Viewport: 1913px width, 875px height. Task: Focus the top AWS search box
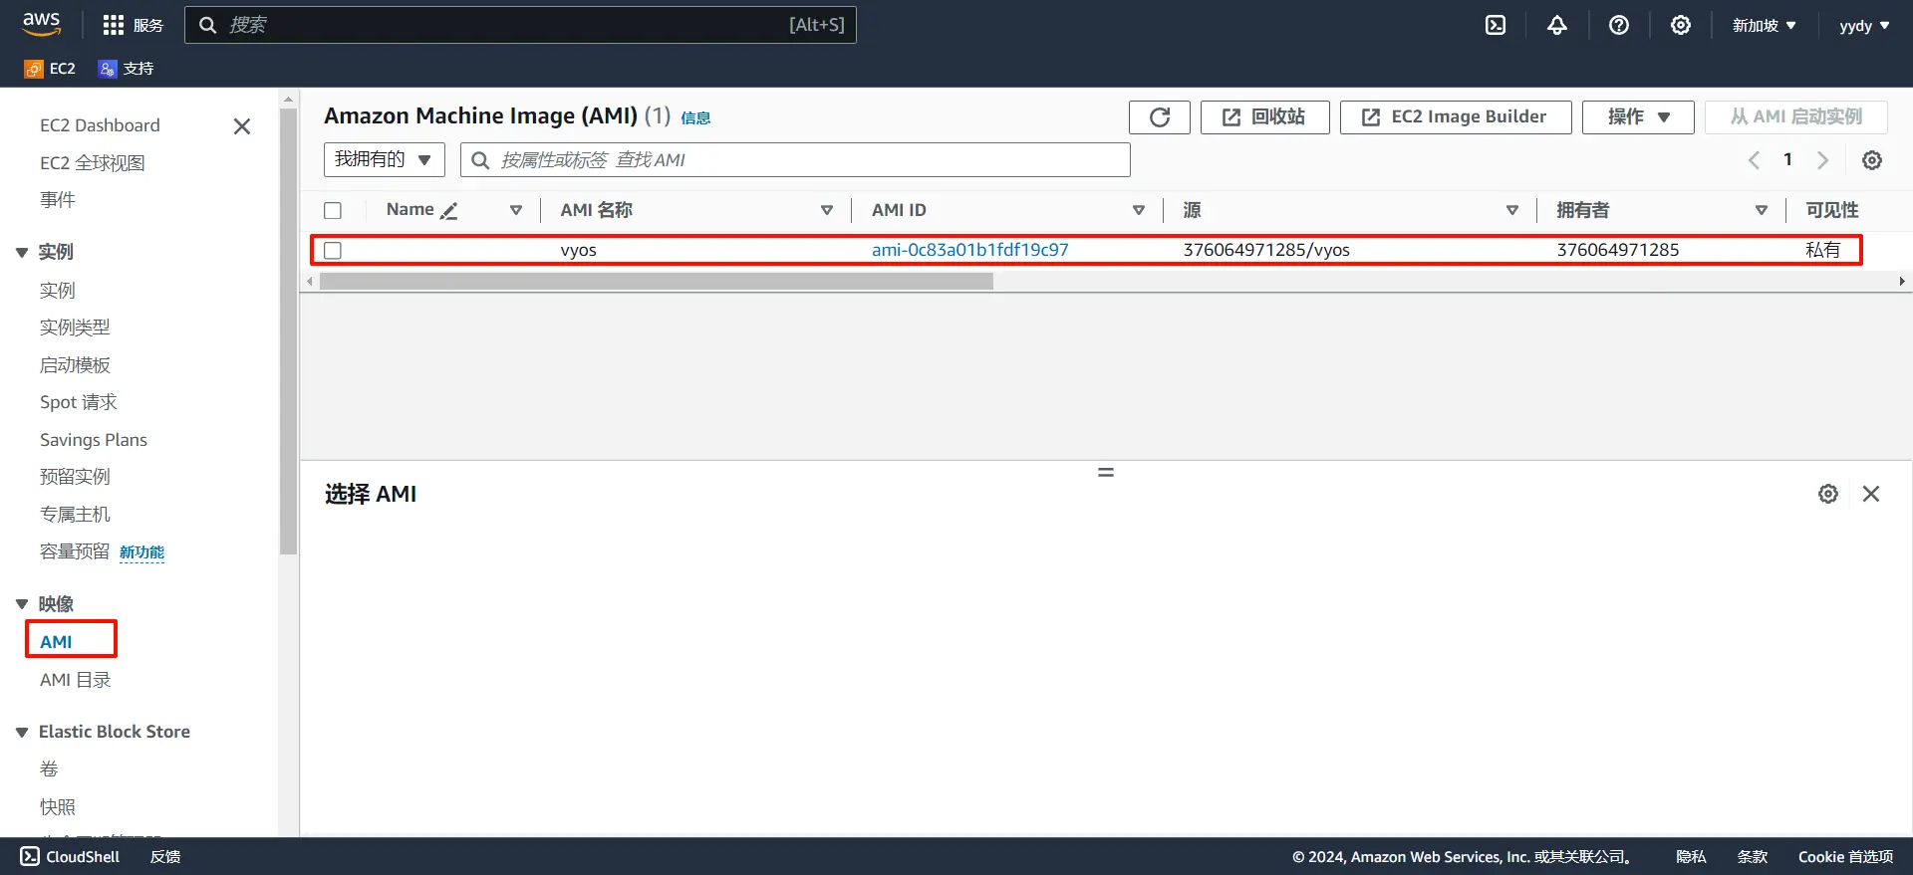point(520,25)
